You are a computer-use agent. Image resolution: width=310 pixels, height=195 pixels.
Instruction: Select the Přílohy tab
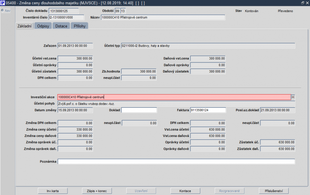[x=79, y=26]
